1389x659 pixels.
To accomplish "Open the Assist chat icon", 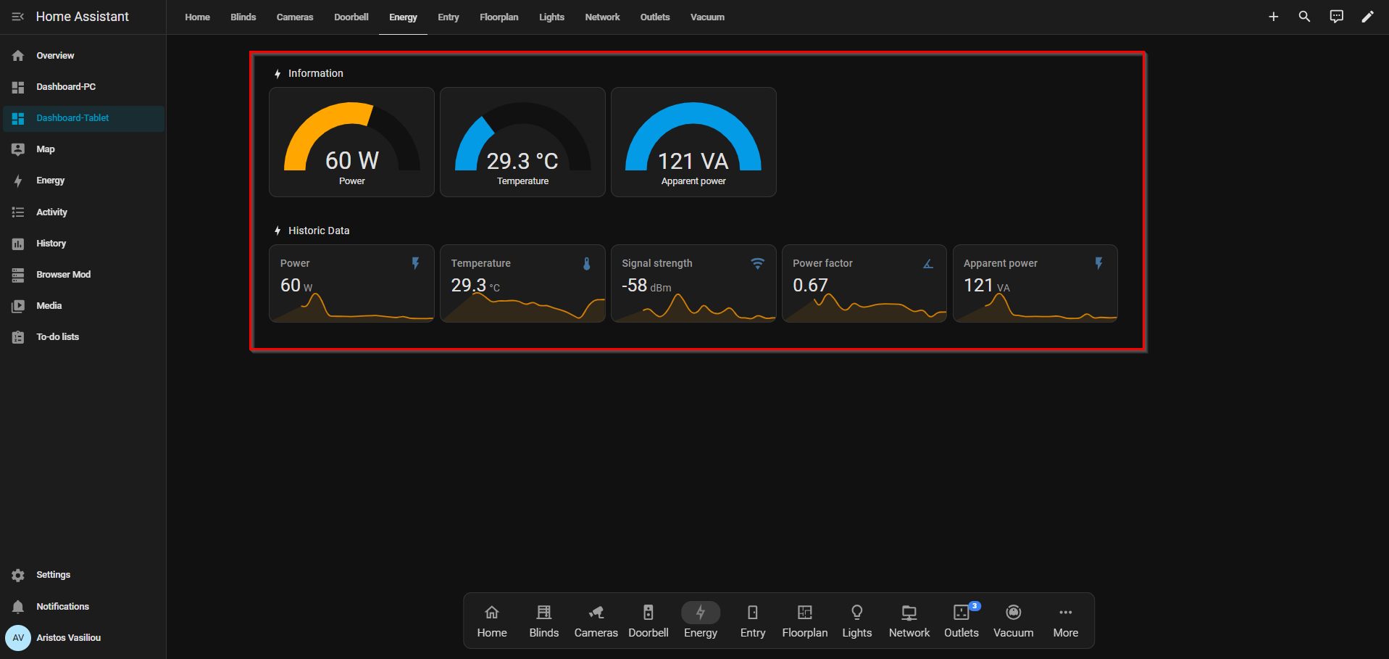I will (1336, 17).
